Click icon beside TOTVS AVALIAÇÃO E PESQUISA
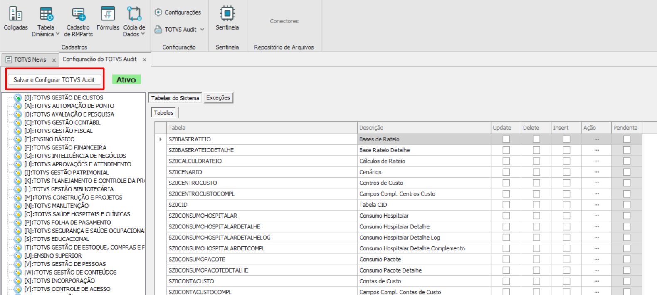657x295 pixels. pyautogui.click(x=18, y=114)
